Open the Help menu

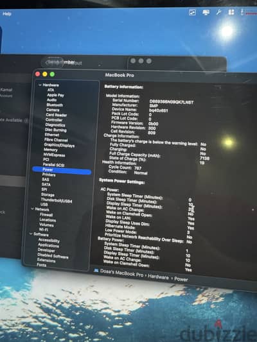pos(7,13)
